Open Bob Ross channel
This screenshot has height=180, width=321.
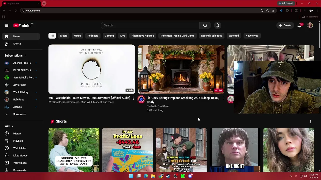click(21, 100)
